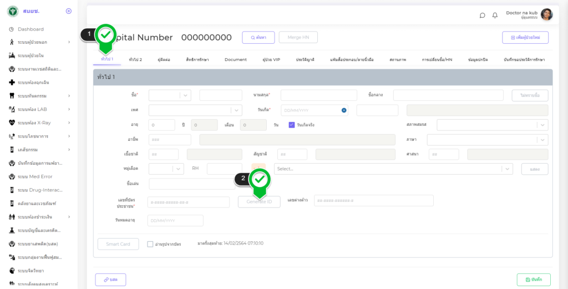568x289 pixels.
Task: Toggle the วันเกิดจริง checkbox
Action: pos(292,125)
